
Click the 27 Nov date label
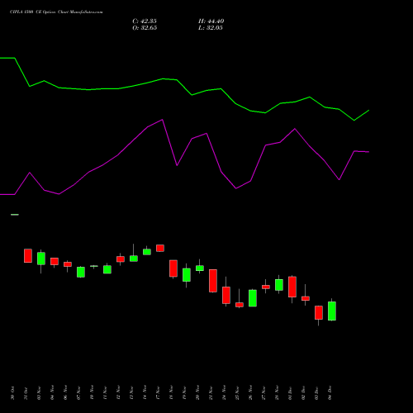click(x=263, y=393)
